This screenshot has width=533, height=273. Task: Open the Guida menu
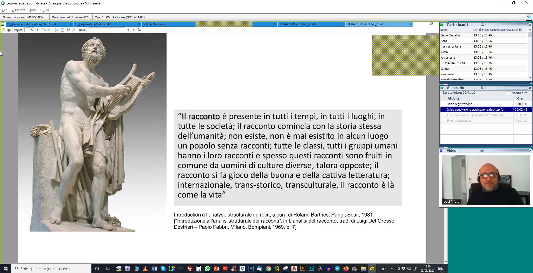click(44, 10)
